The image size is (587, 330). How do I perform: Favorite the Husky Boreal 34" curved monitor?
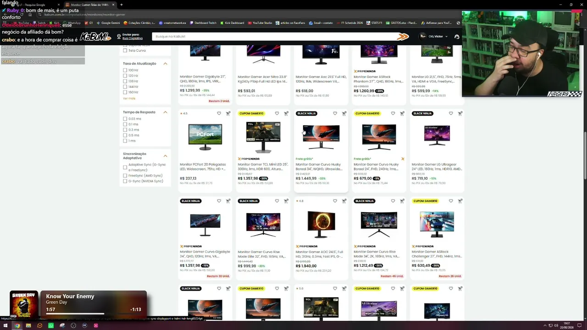[x=335, y=113]
